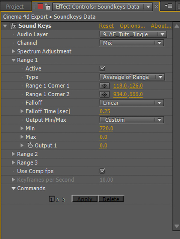The image size is (180, 239).
Task: Switch to the Project tab
Action: (x=15, y=7)
